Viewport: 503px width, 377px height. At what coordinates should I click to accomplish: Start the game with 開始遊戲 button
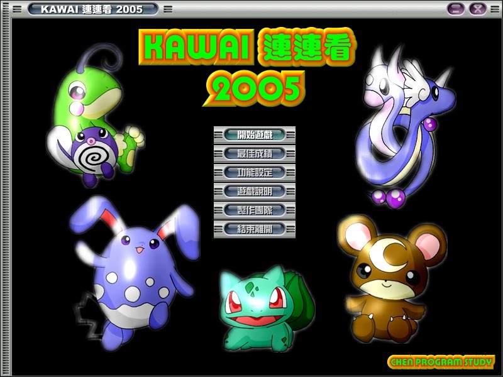(x=255, y=134)
